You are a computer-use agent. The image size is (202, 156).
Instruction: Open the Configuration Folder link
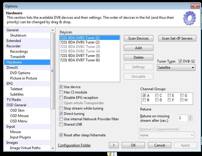click(x=74, y=145)
